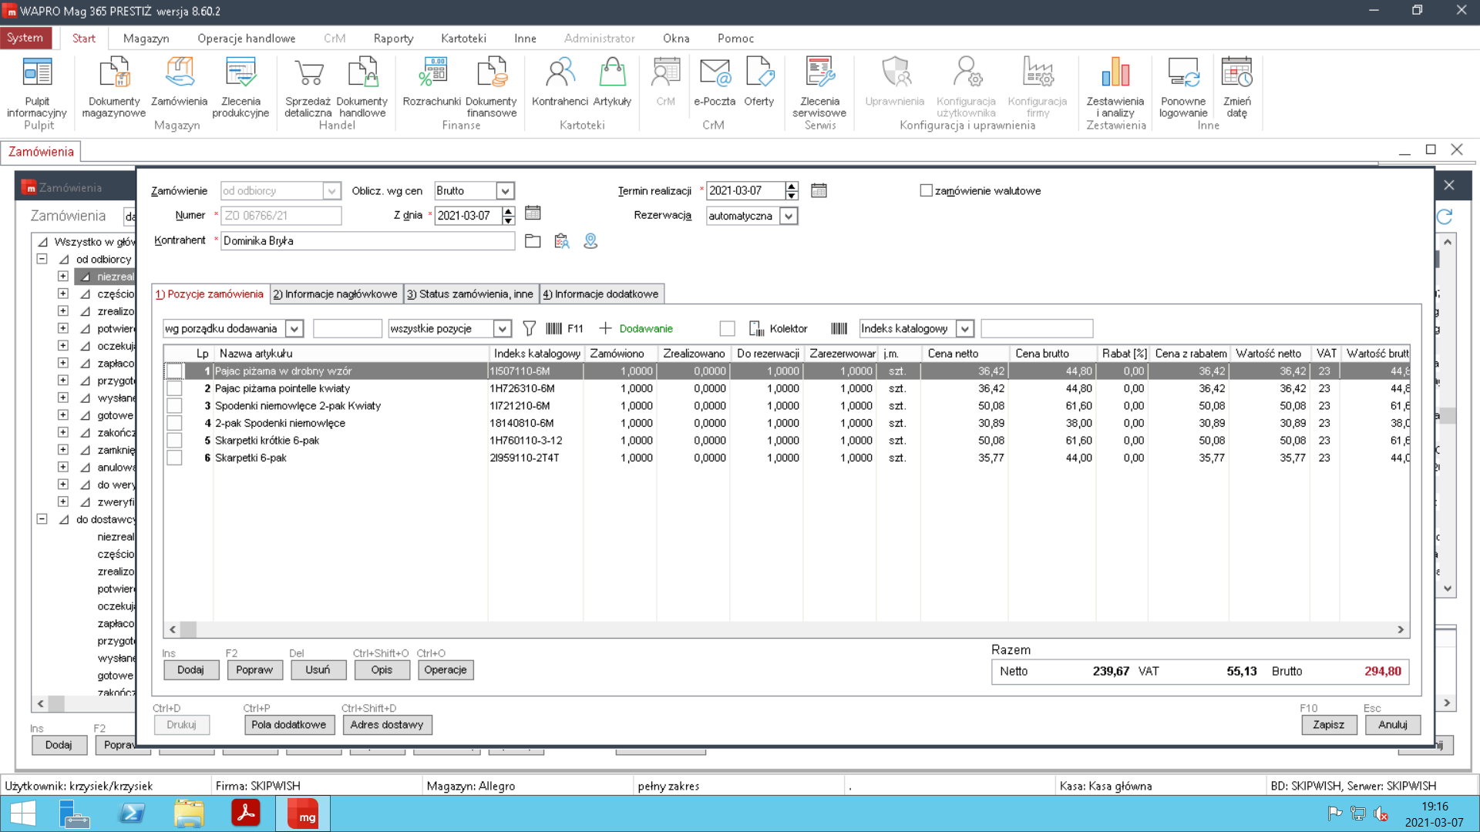Tick checkbox for Pajac piżama pointelle kwiaty
Viewport: 1480px width, 832px height.
coord(175,389)
